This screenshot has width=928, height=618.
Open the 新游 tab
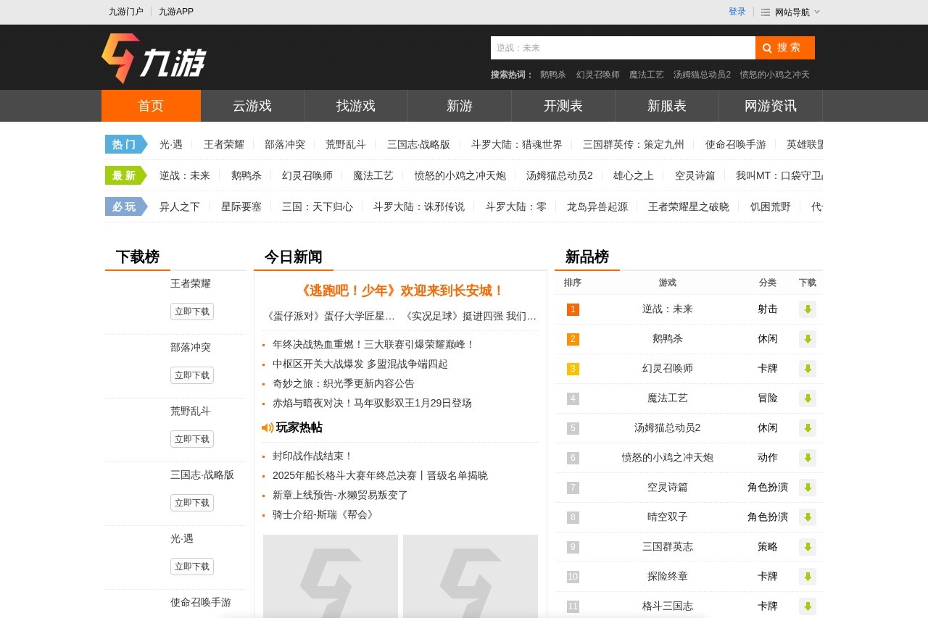[x=460, y=106]
